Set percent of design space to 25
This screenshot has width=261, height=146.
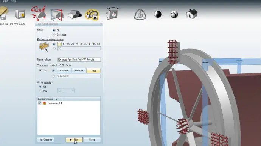[77, 44]
